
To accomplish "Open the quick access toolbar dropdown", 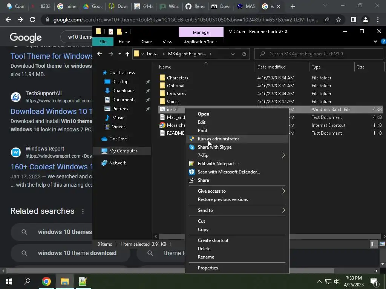I will (x=126, y=32).
